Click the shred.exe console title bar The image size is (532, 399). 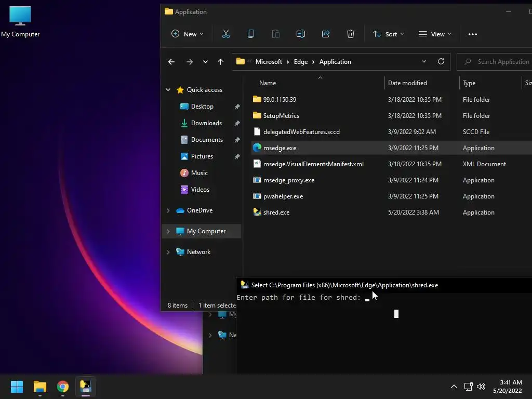pos(384,285)
